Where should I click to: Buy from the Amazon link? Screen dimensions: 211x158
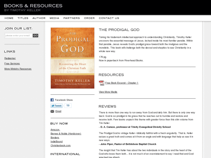(x=55, y=130)
